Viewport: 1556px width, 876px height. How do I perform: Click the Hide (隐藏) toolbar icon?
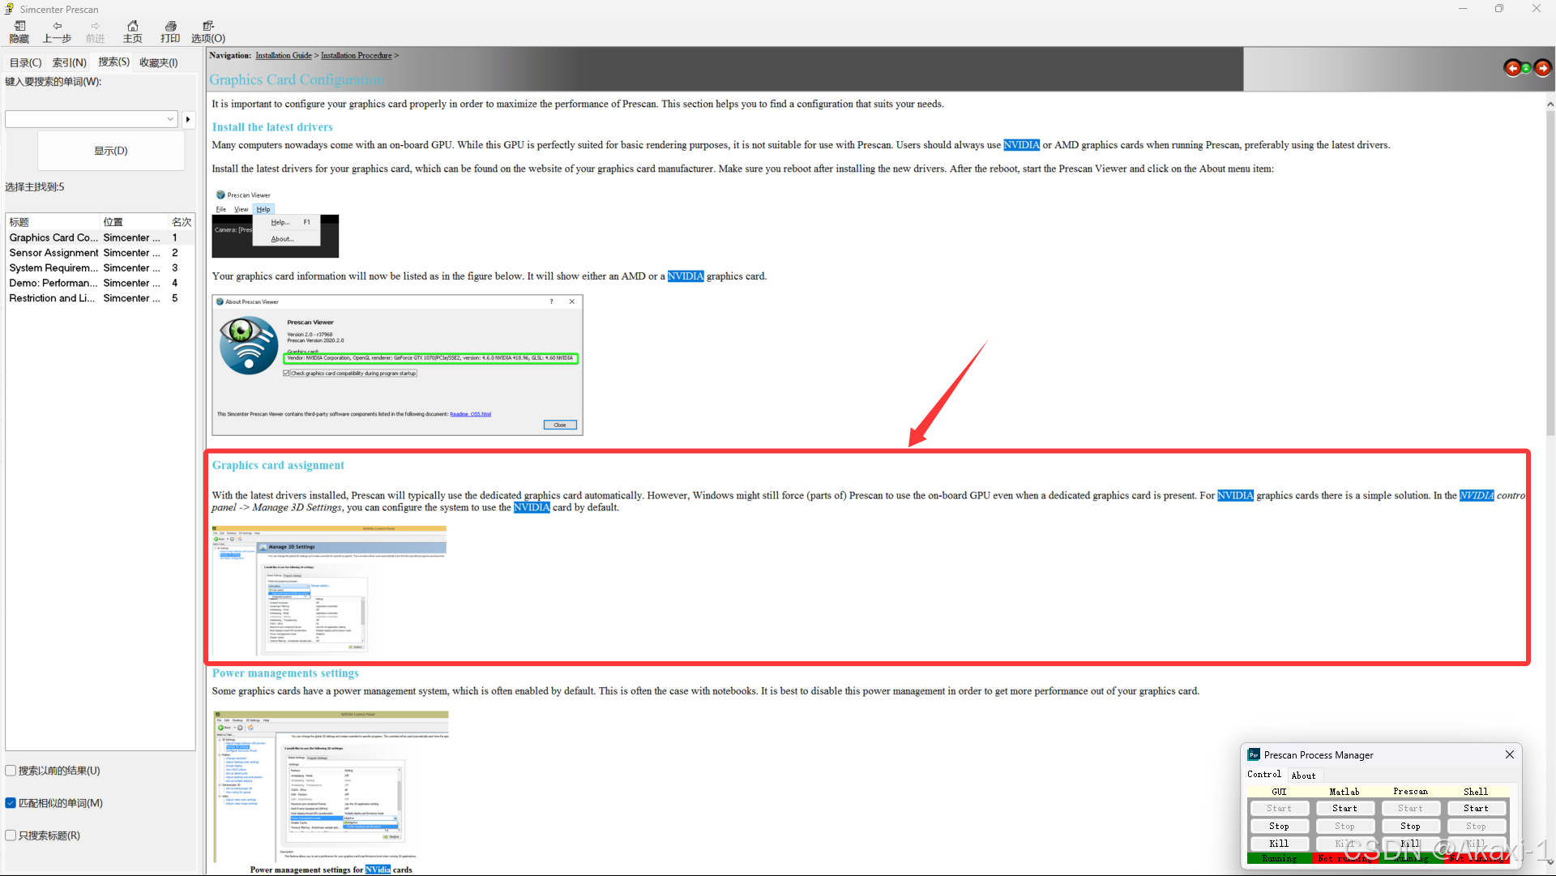click(x=19, y=32)
